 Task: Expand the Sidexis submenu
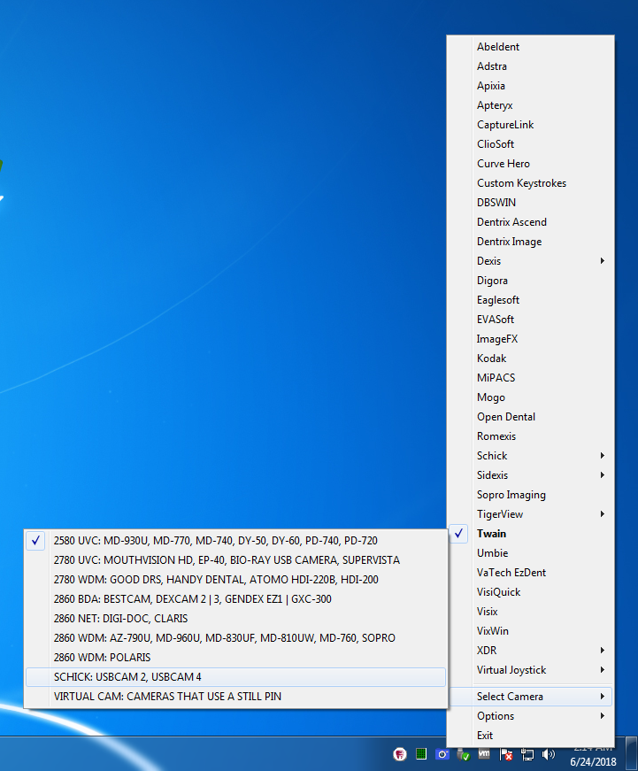531,475
